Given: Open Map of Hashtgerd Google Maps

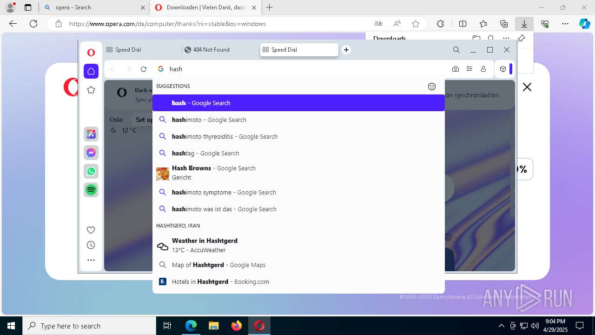Looking at the screenshot, I should pyautogui.click(x=298, y=265).
